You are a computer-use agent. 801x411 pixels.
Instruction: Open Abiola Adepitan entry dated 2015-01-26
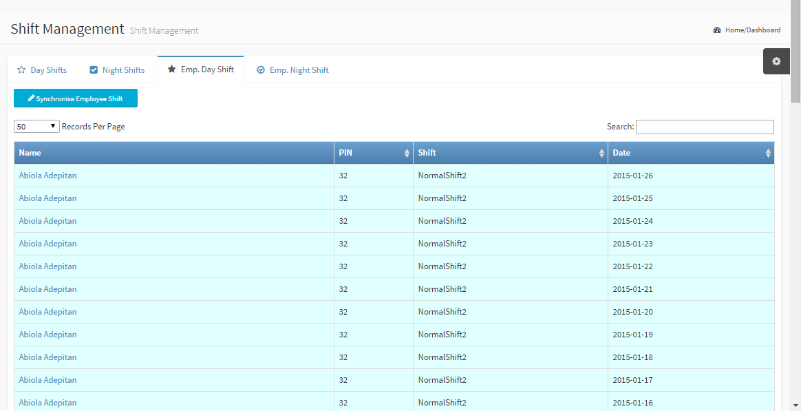(48, 176)
